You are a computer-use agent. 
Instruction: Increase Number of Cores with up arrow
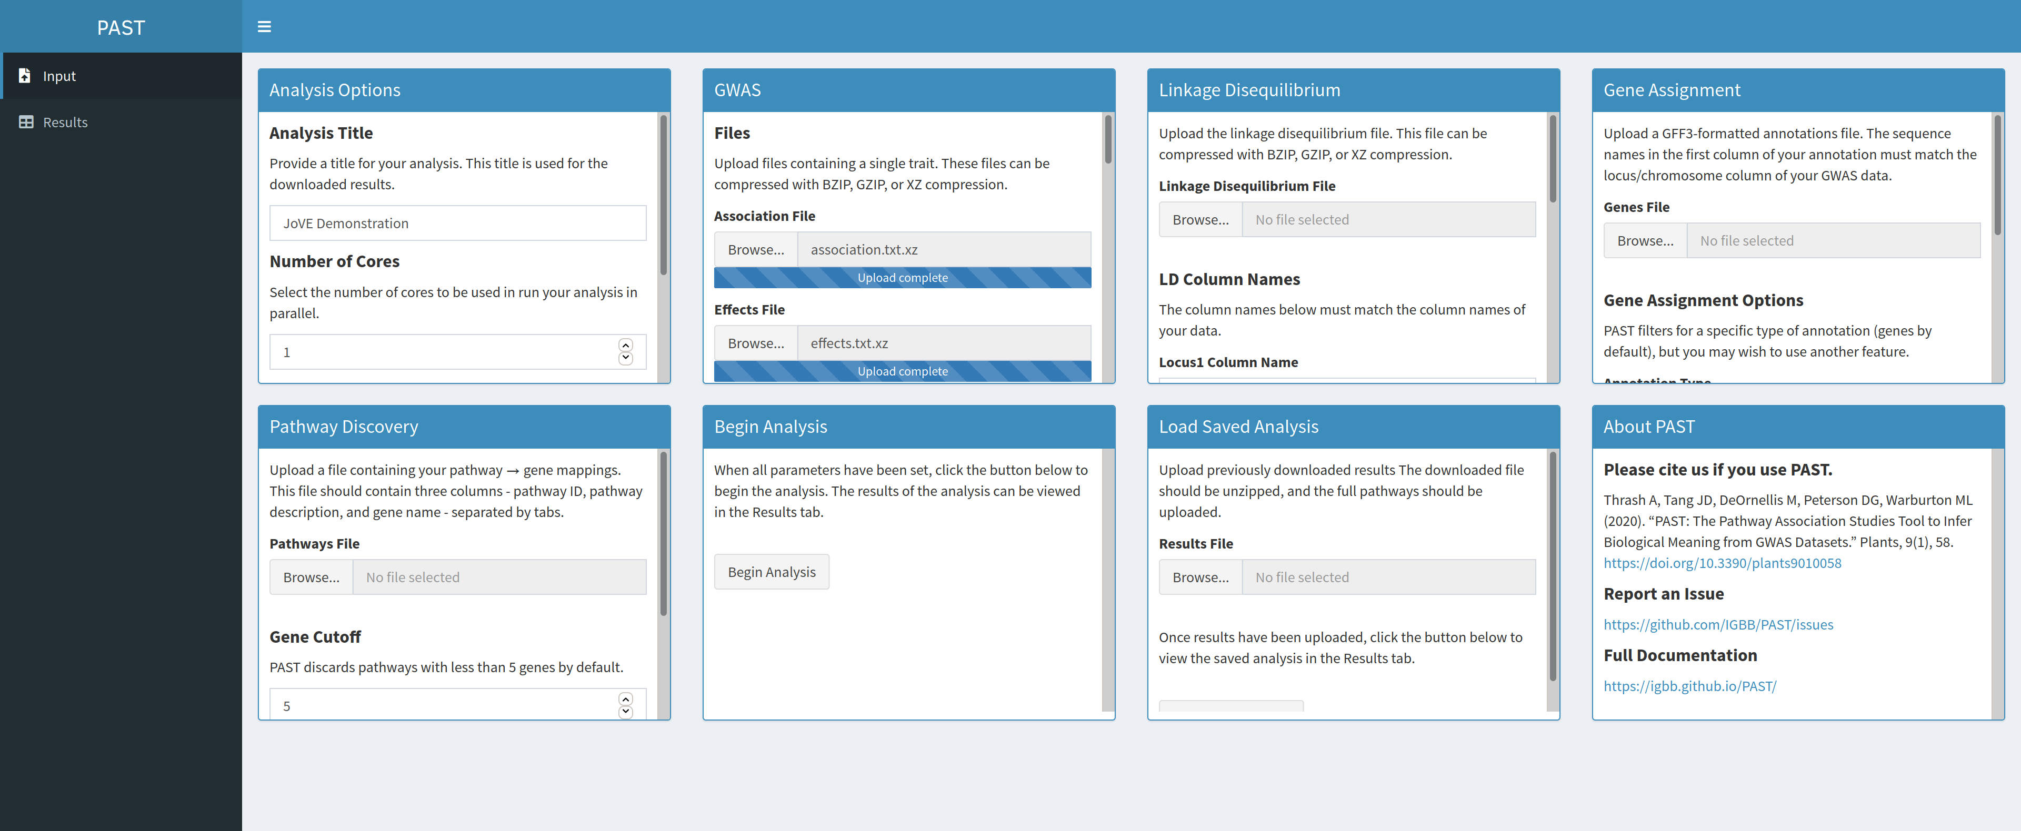pos(625,346)
